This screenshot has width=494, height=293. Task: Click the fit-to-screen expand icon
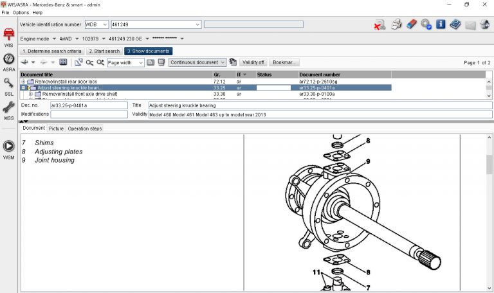(63, 62)
